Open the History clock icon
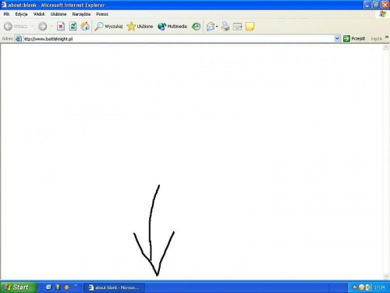This screenshot has height=293, width=390. coord(196,27)
